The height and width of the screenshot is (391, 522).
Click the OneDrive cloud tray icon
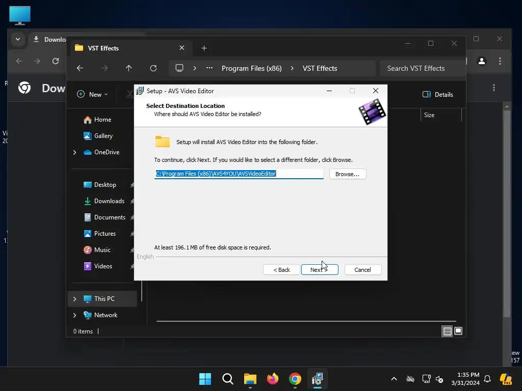click(x=410, y=379)
